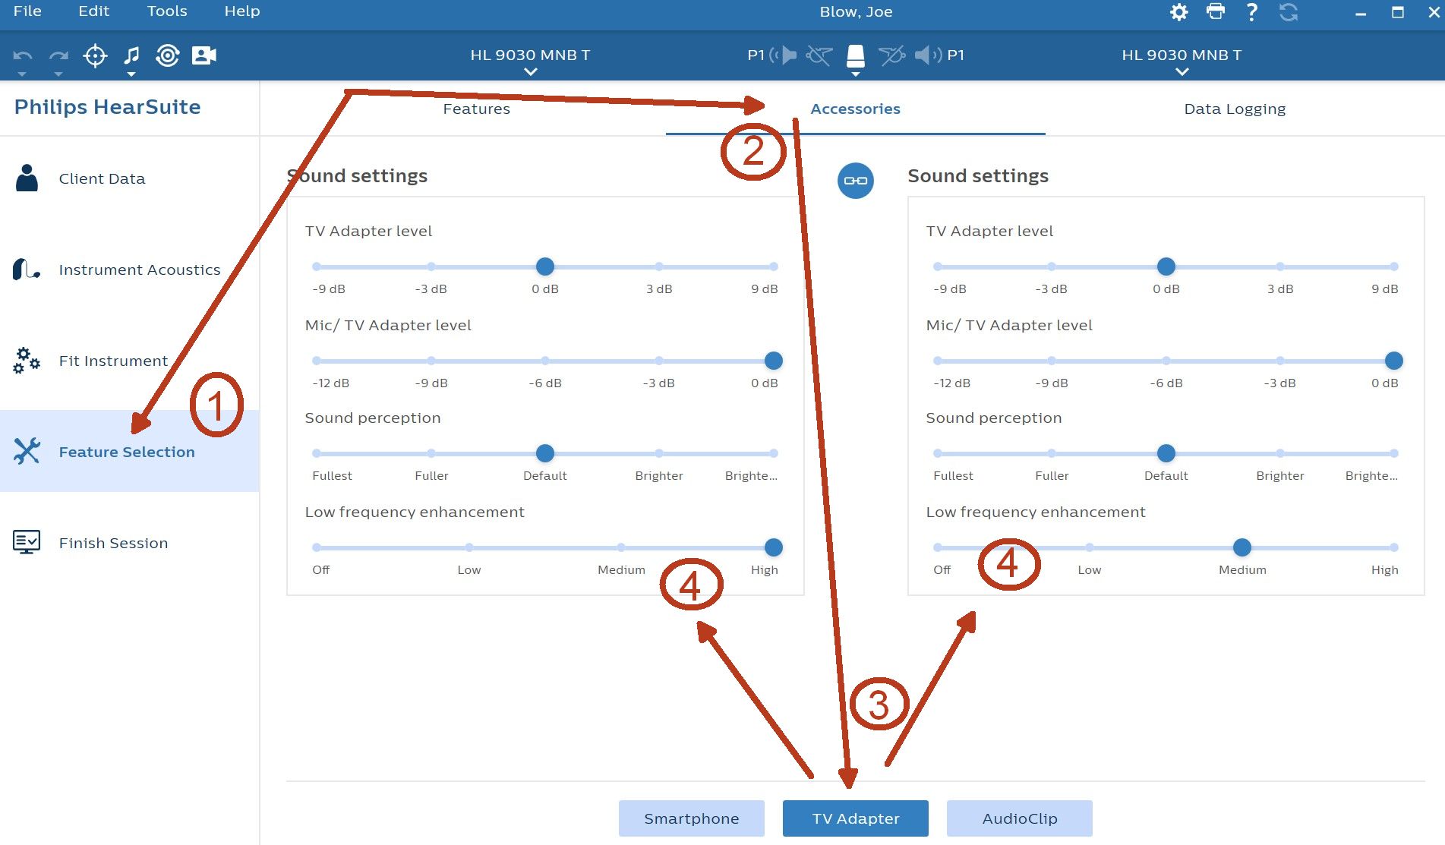Click the undo arrow icon
This screenshot has width=1445, height=845.
[x=23, y=56]
